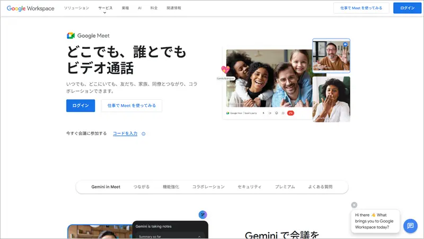Select the コラボレーション tab
Screen dimensions: 424x239
(208, 187)
